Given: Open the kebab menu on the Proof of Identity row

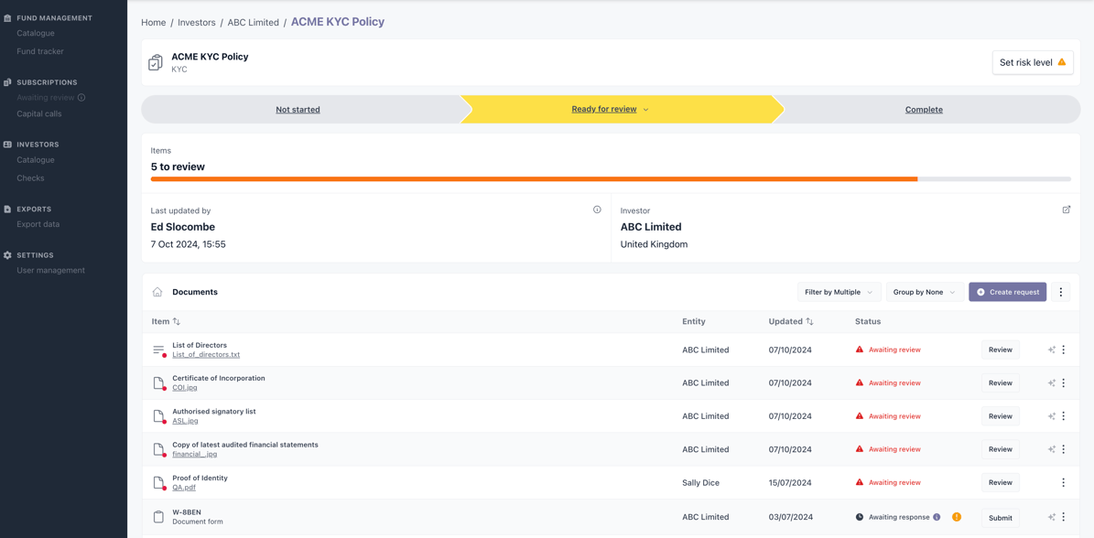Looking at the screenshot, I should tap(1063, 482).
